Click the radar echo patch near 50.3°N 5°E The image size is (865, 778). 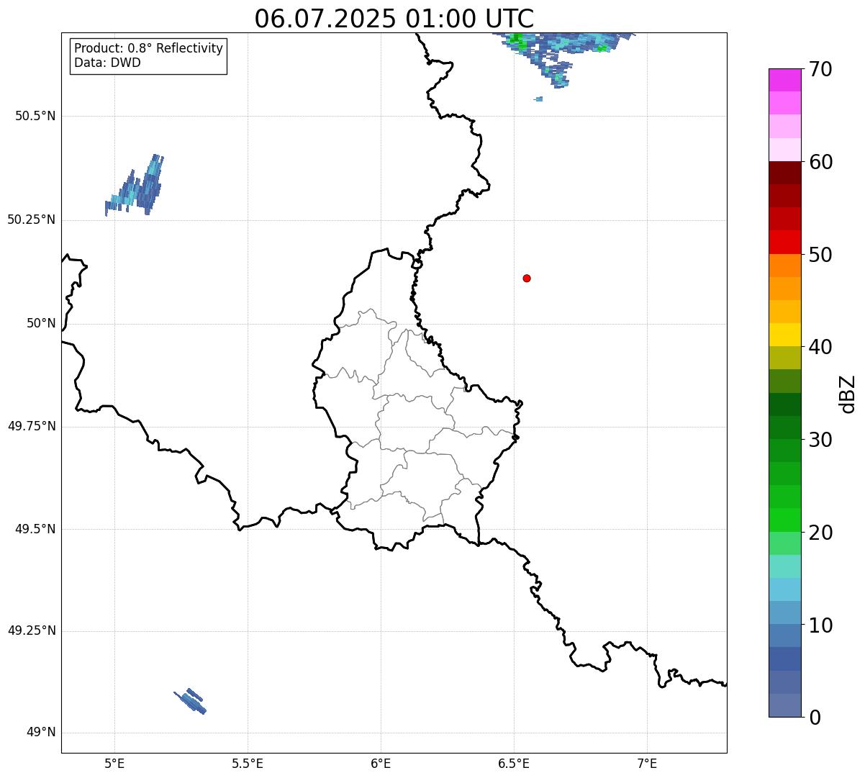(x=135, y=186)
